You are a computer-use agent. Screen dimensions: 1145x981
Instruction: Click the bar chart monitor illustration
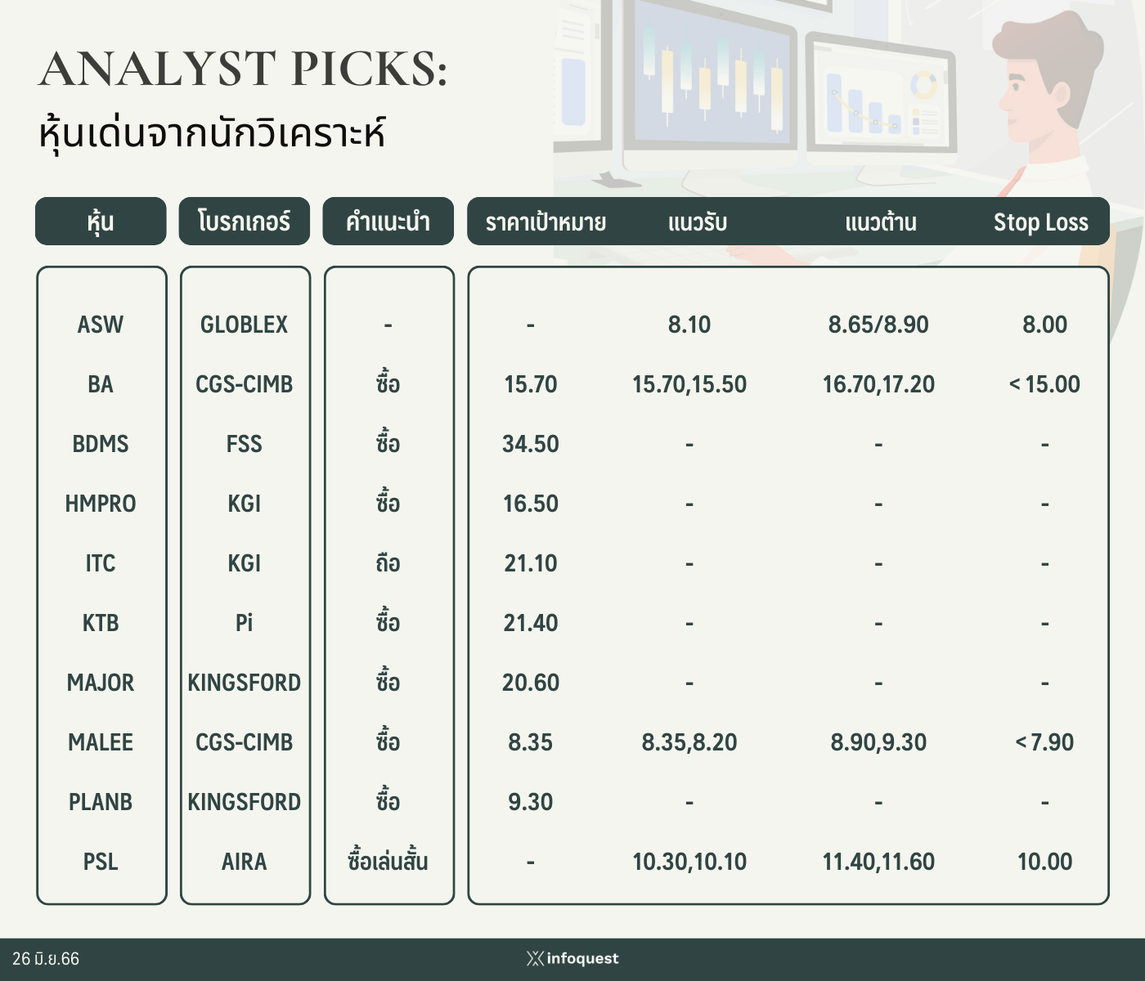[x=881, y=94]
